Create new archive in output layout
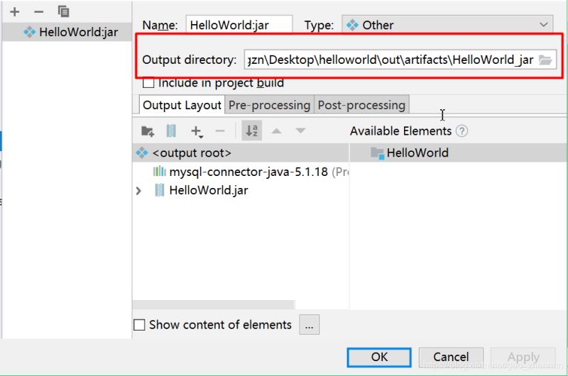This screenshot has height=376, width=568. (x=171, y=131)
